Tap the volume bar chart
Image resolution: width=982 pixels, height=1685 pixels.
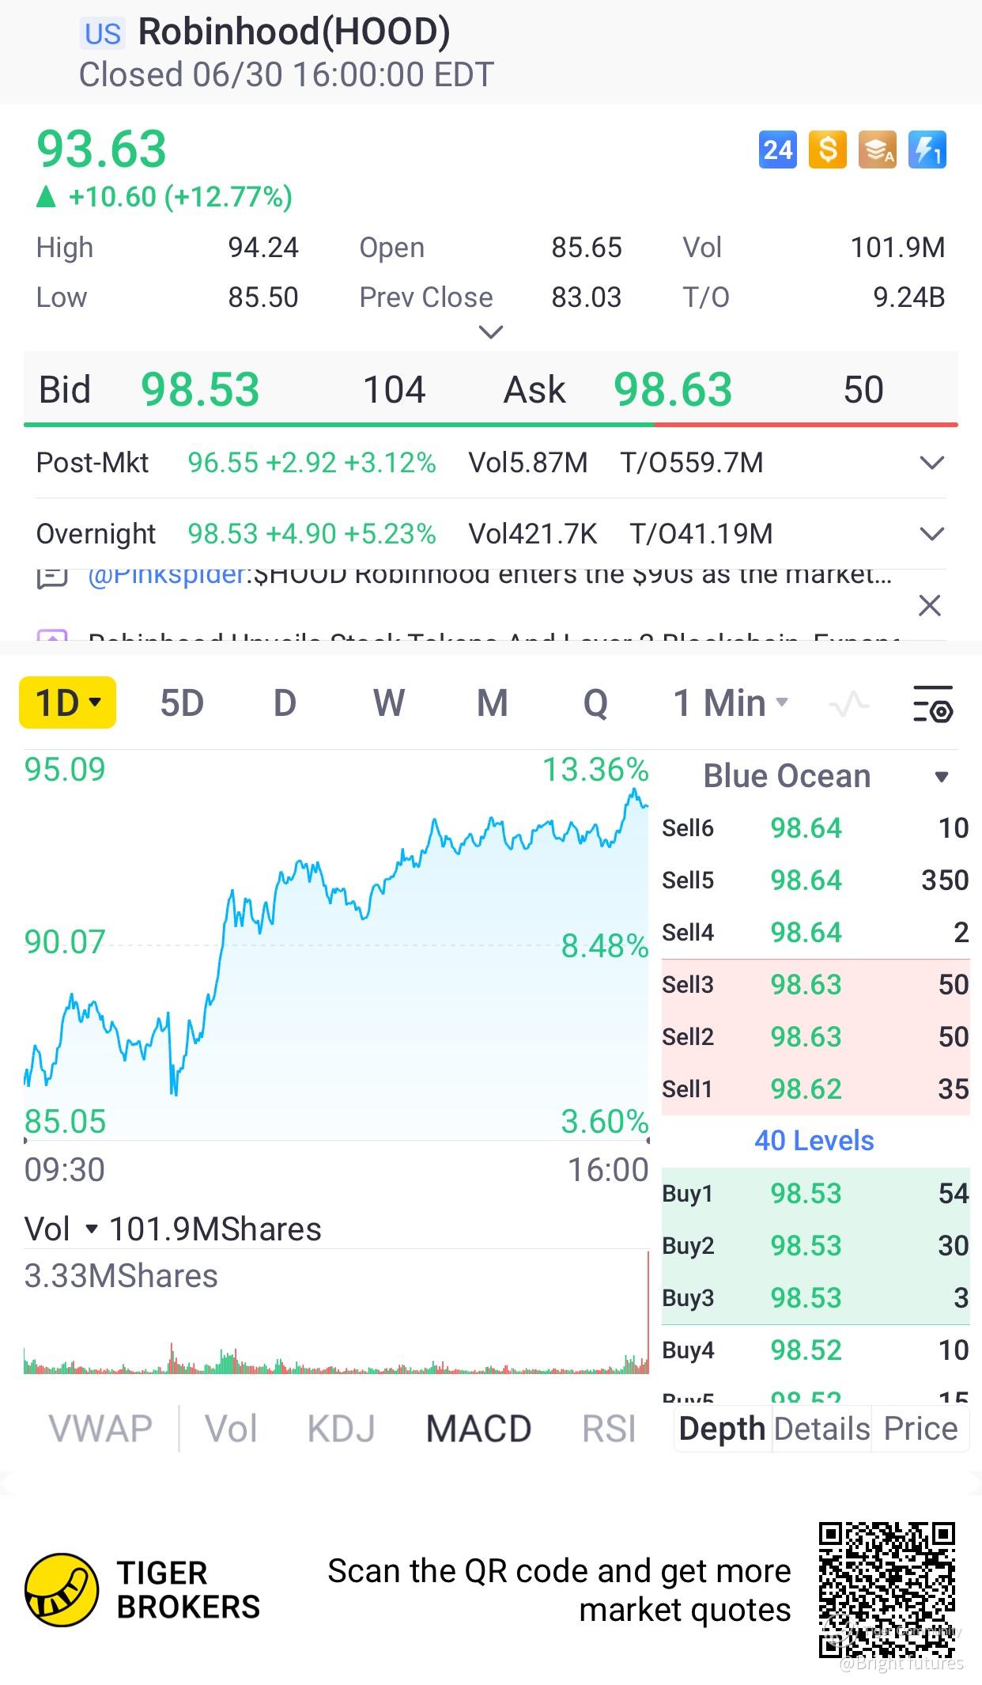[x=336, y=1313]
